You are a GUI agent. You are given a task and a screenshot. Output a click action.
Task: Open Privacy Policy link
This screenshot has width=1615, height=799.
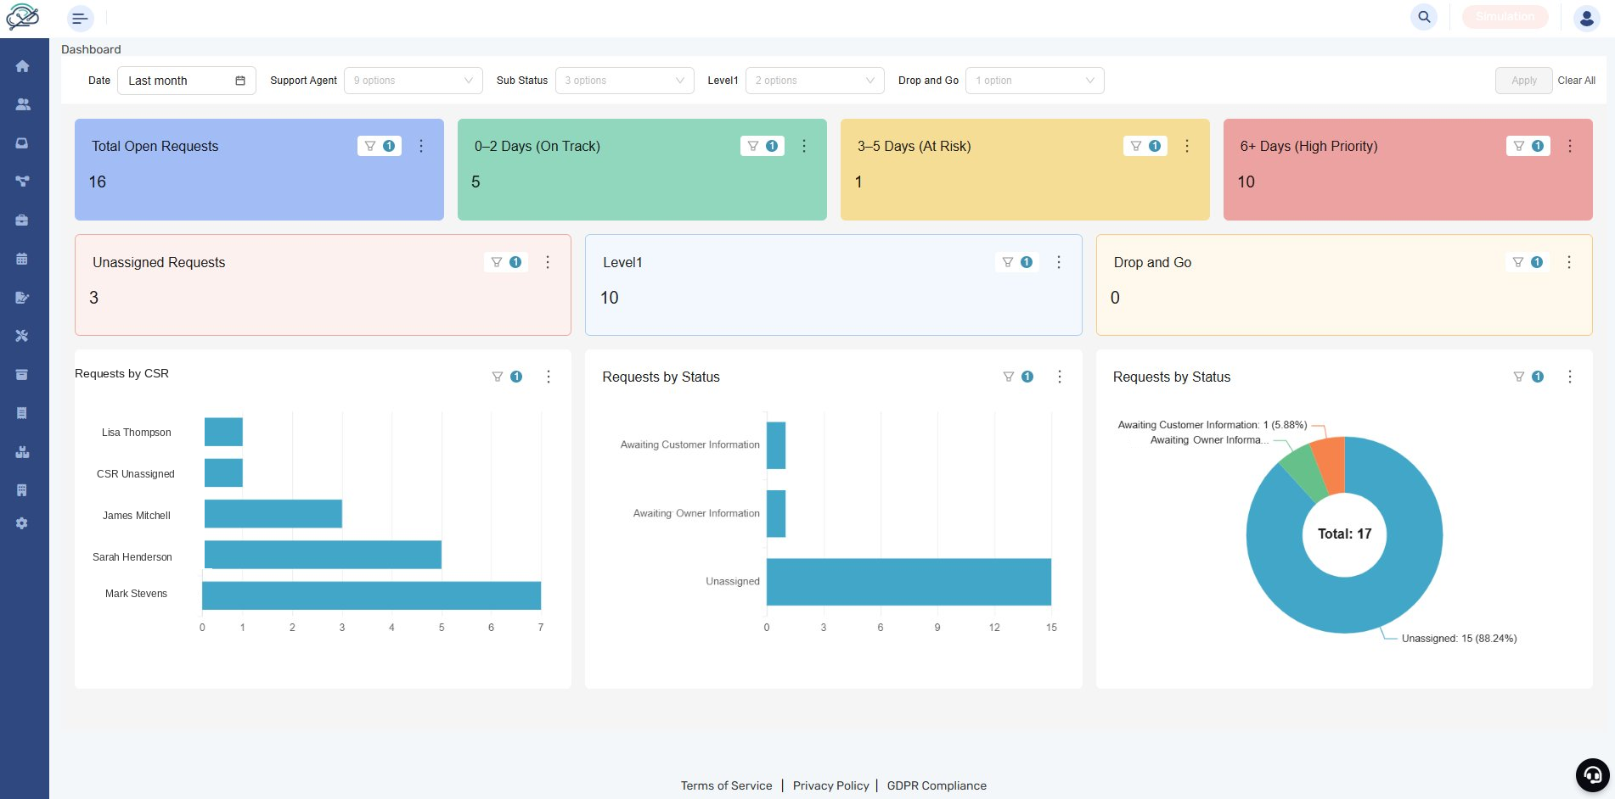coord(830,785)
